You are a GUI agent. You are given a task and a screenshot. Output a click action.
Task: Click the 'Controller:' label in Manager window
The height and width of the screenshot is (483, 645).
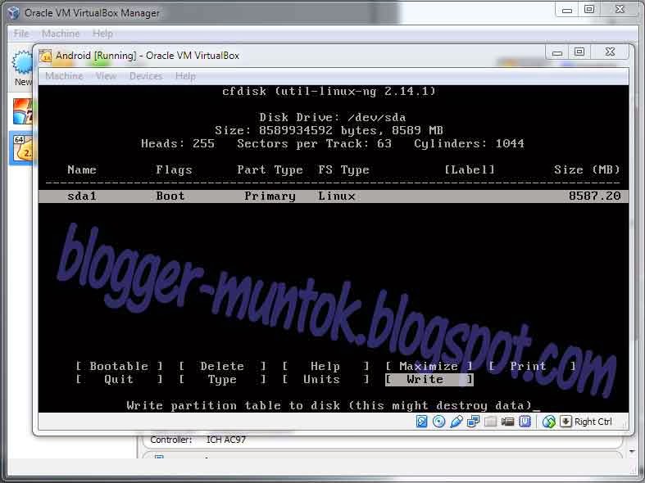pos(170,440)
